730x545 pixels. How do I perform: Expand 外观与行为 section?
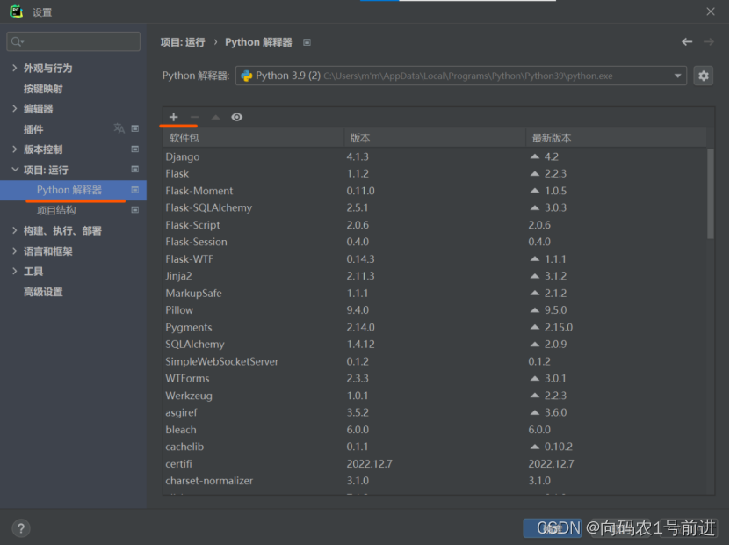pos(14,68)
